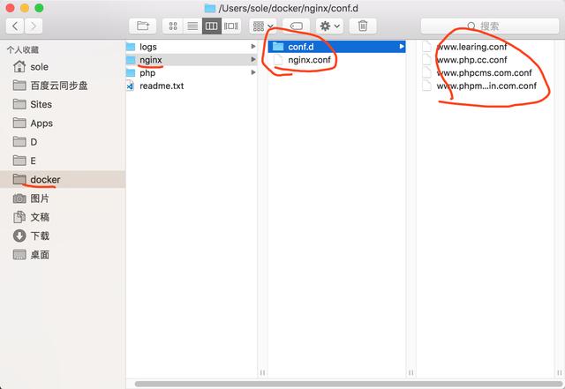
Task: Go forward with the right chevron button
Action: click(34, 26)
